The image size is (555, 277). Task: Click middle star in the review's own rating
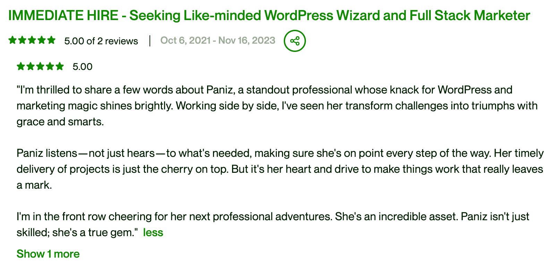click(40, 66)
